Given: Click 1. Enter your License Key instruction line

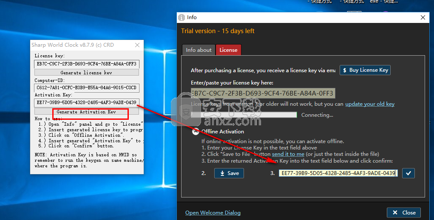Looking at the screenshot, I should coord(259,148).
